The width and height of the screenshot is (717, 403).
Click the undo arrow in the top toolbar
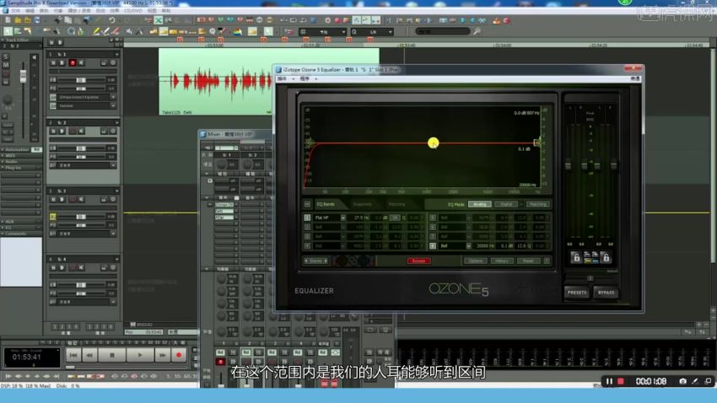[112, 20]
